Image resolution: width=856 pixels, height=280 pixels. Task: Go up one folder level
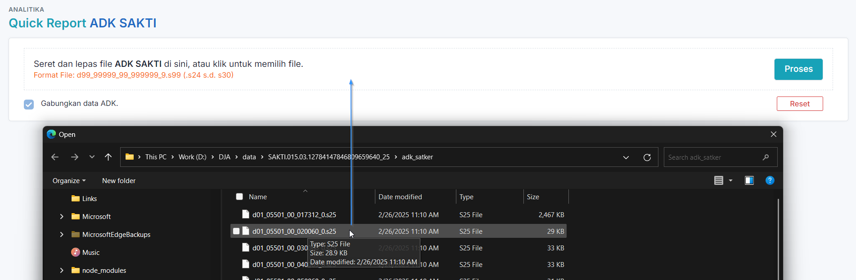[x=108, y=157]
